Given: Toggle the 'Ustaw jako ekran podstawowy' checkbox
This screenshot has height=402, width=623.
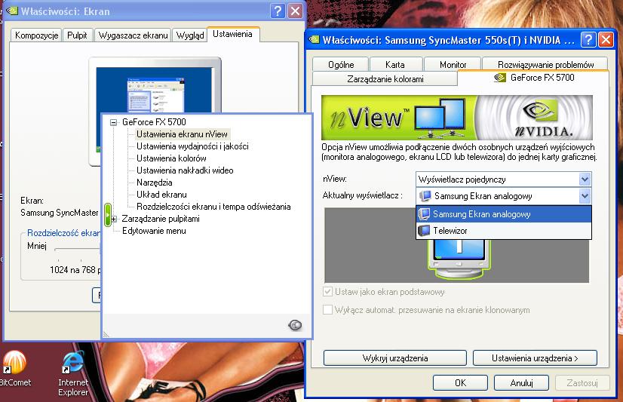Looking at the screenshot, I should point(327,292).
